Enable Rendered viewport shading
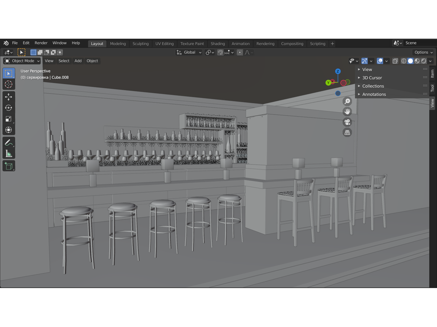This screenshot has width=437, height=327. tap(423, 61)
